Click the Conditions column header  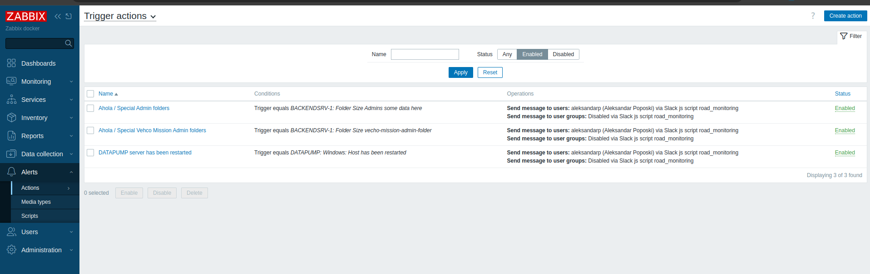click(267, 94)
